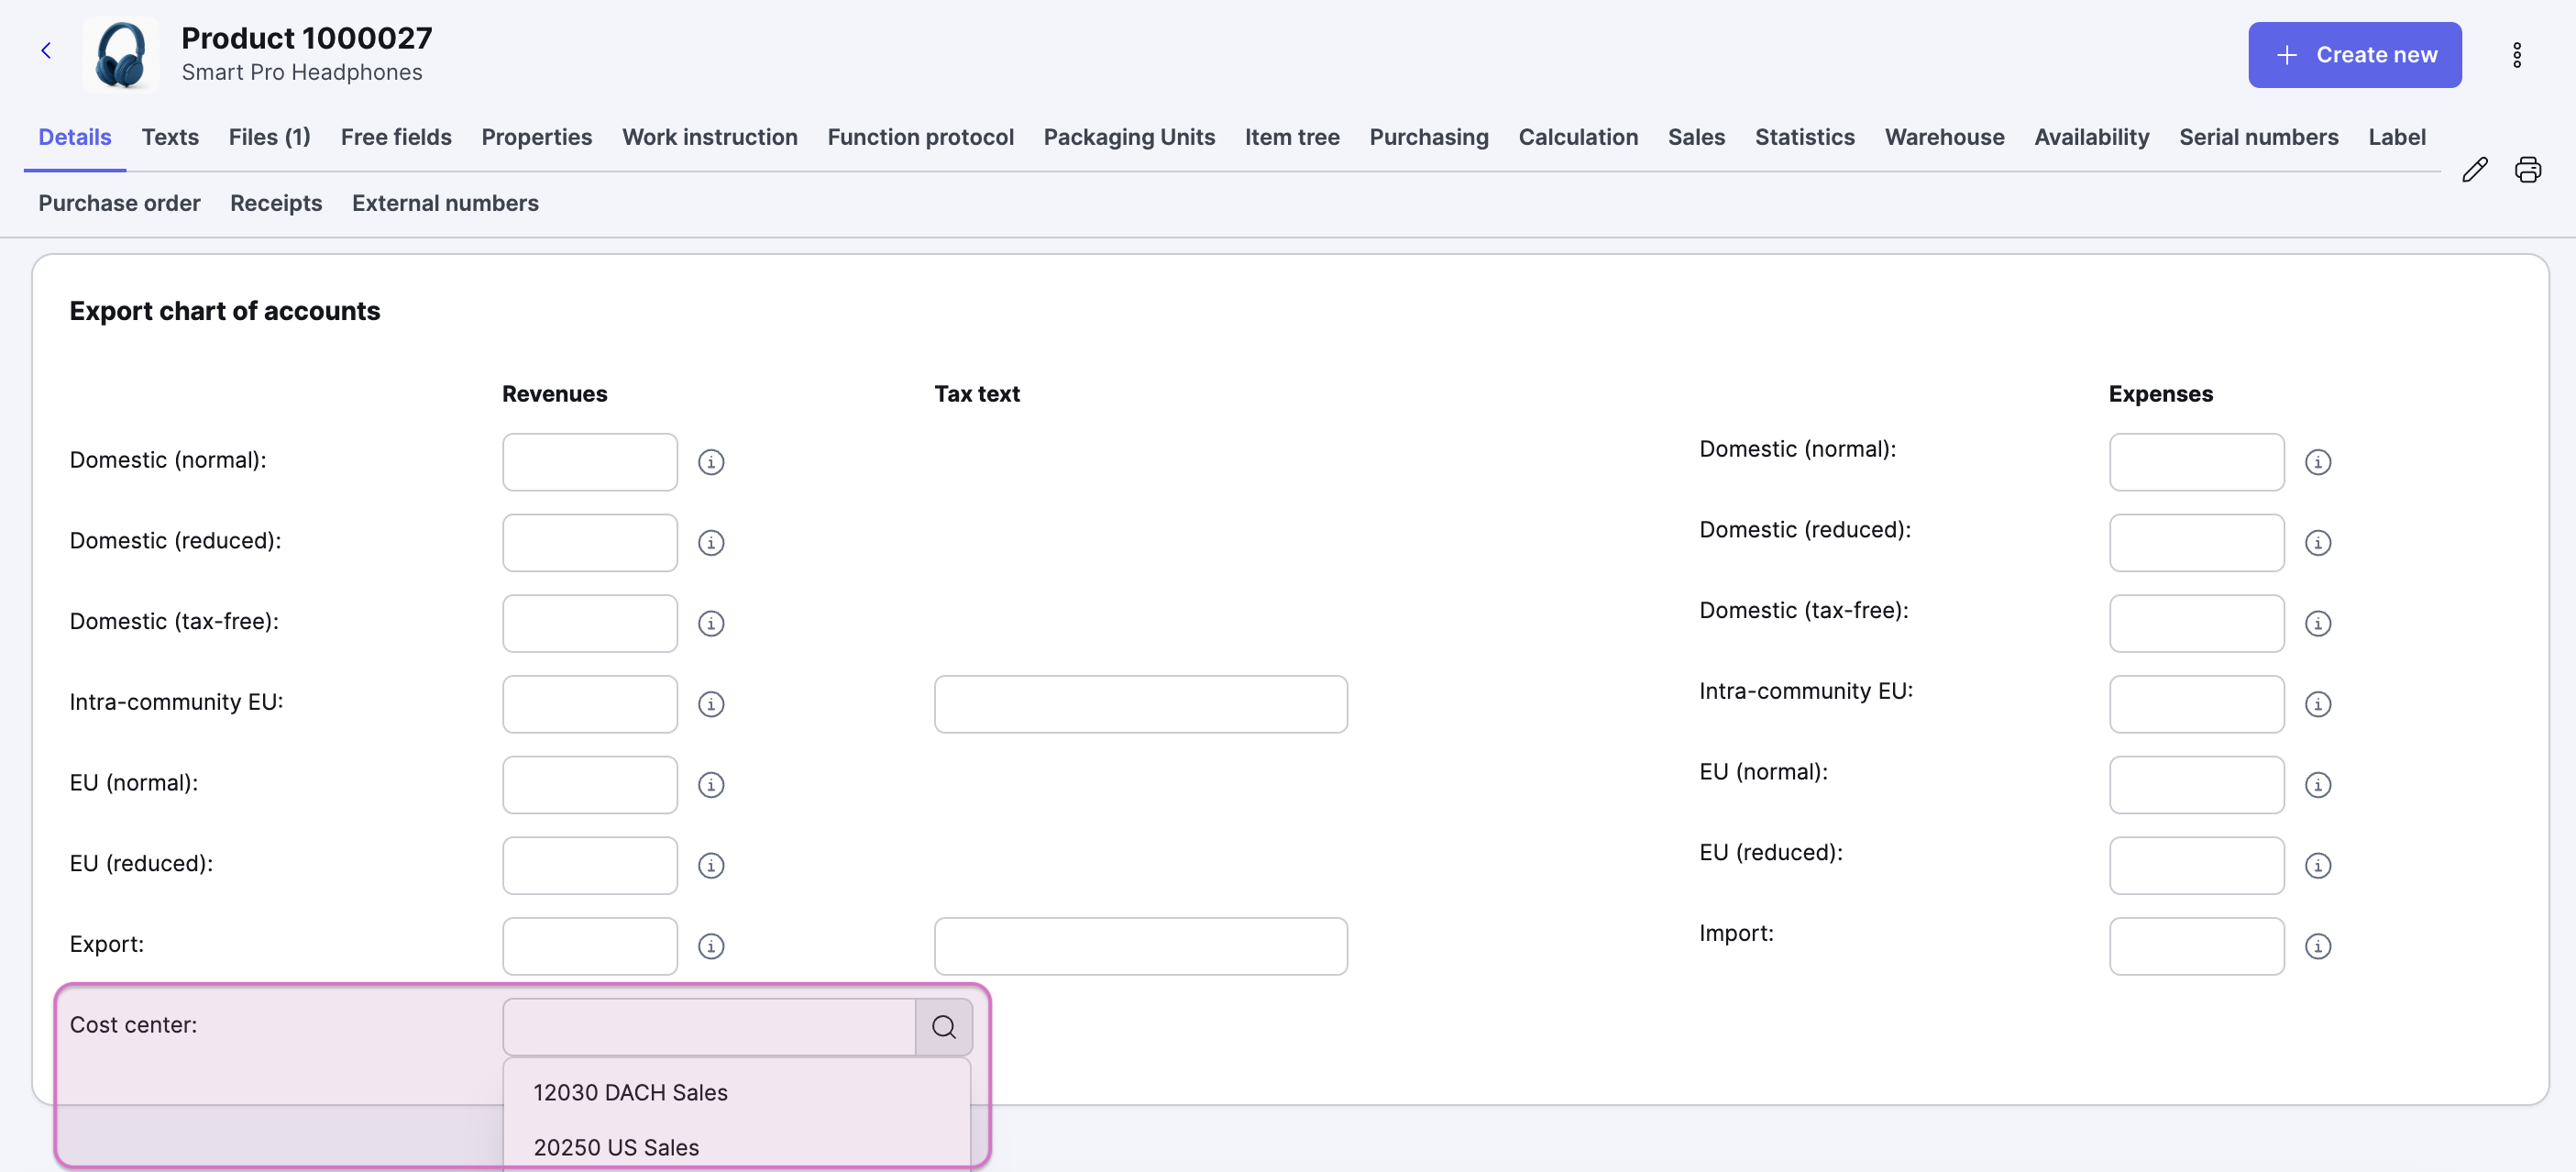Click the Create new button
Viewport: 2576px width, 1172px height.
[2355, 55]
